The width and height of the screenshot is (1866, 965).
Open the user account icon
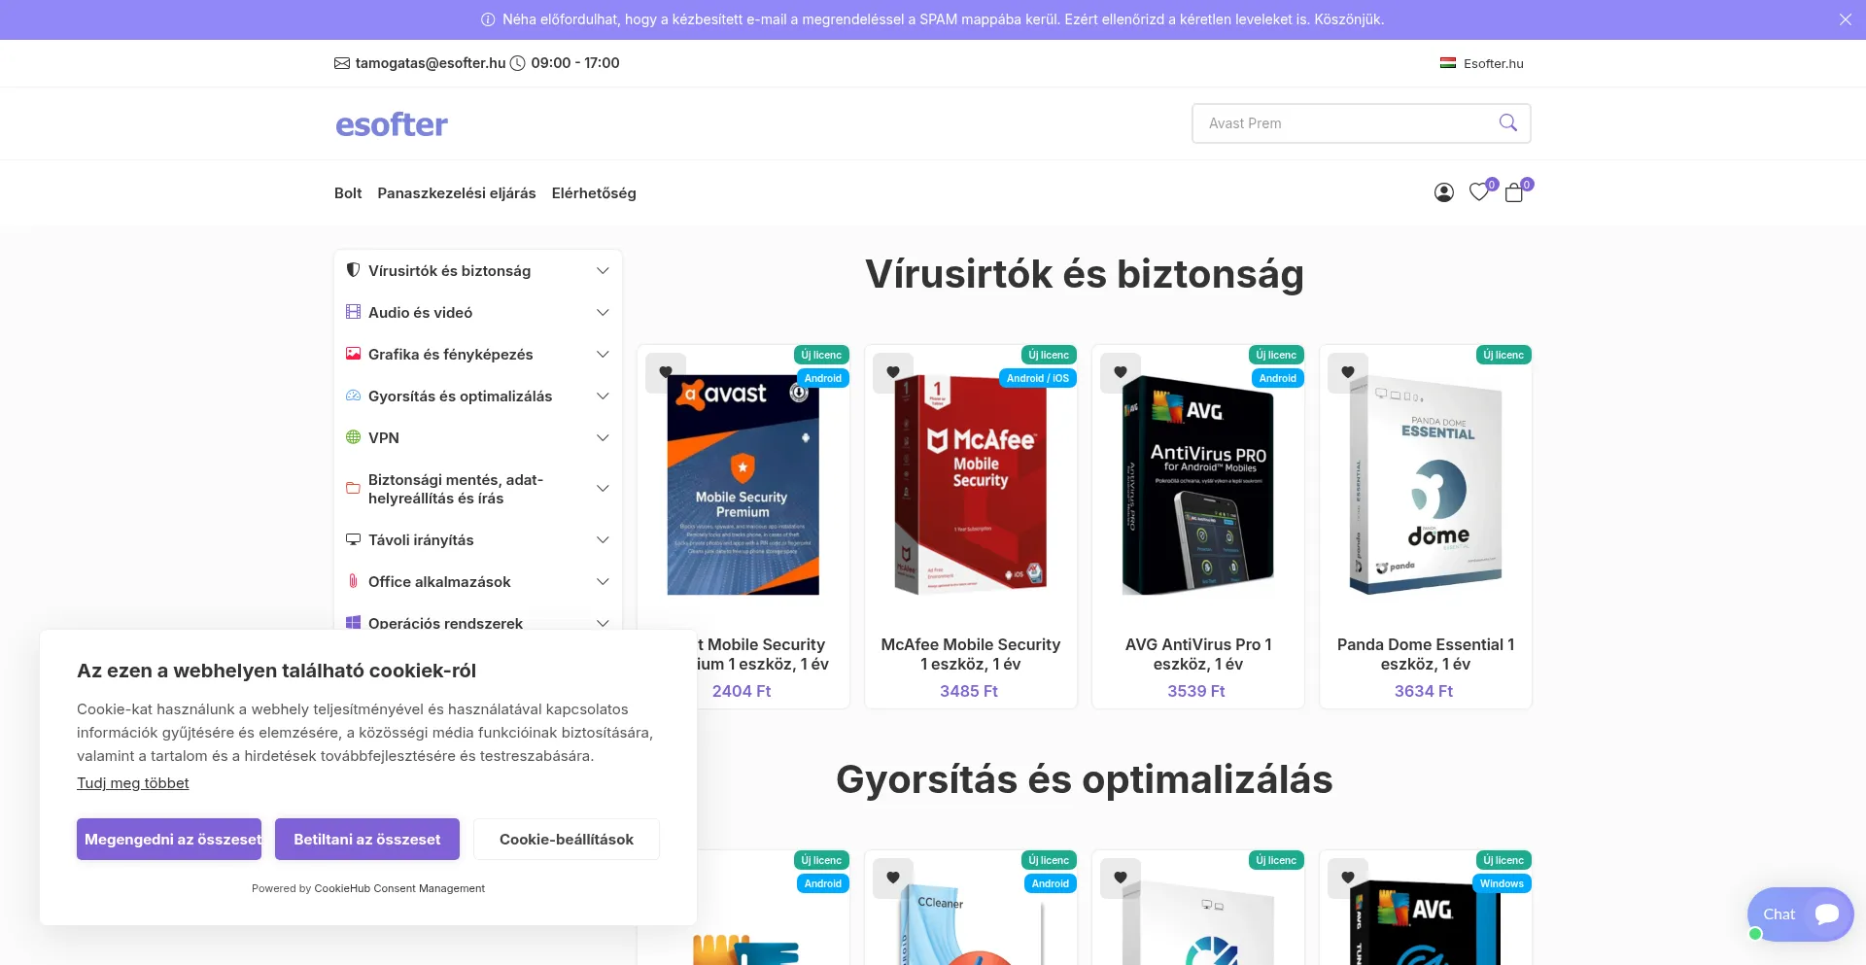coord(1444,192)
